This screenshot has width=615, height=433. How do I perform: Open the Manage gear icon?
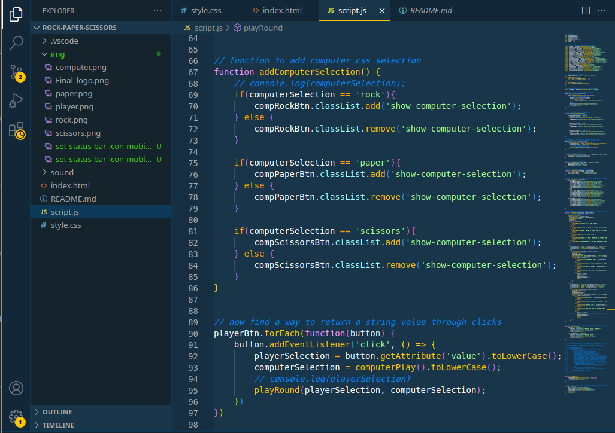click(x=17, y=417)
